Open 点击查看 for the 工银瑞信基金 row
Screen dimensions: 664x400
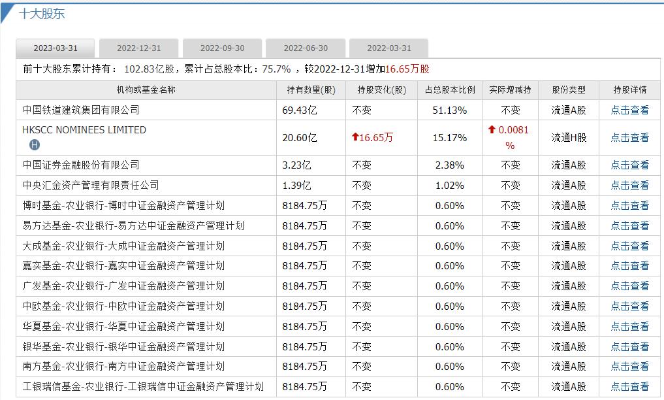point(629,386)
